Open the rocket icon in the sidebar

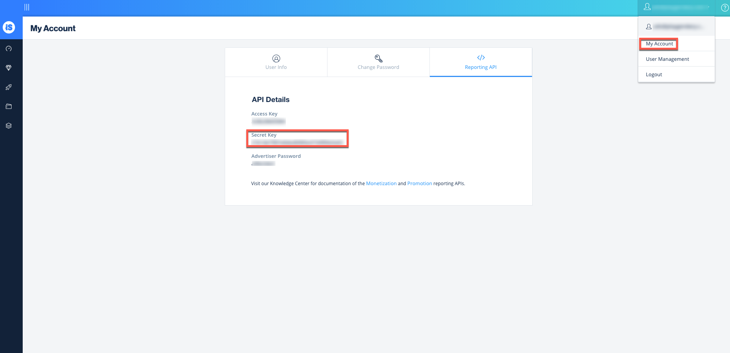tap(9, 87)
